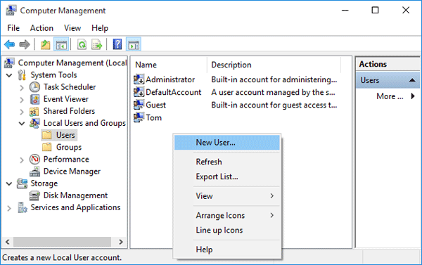Click the Performance gauge icon
The image size is (422, 265).
point(34,160)
